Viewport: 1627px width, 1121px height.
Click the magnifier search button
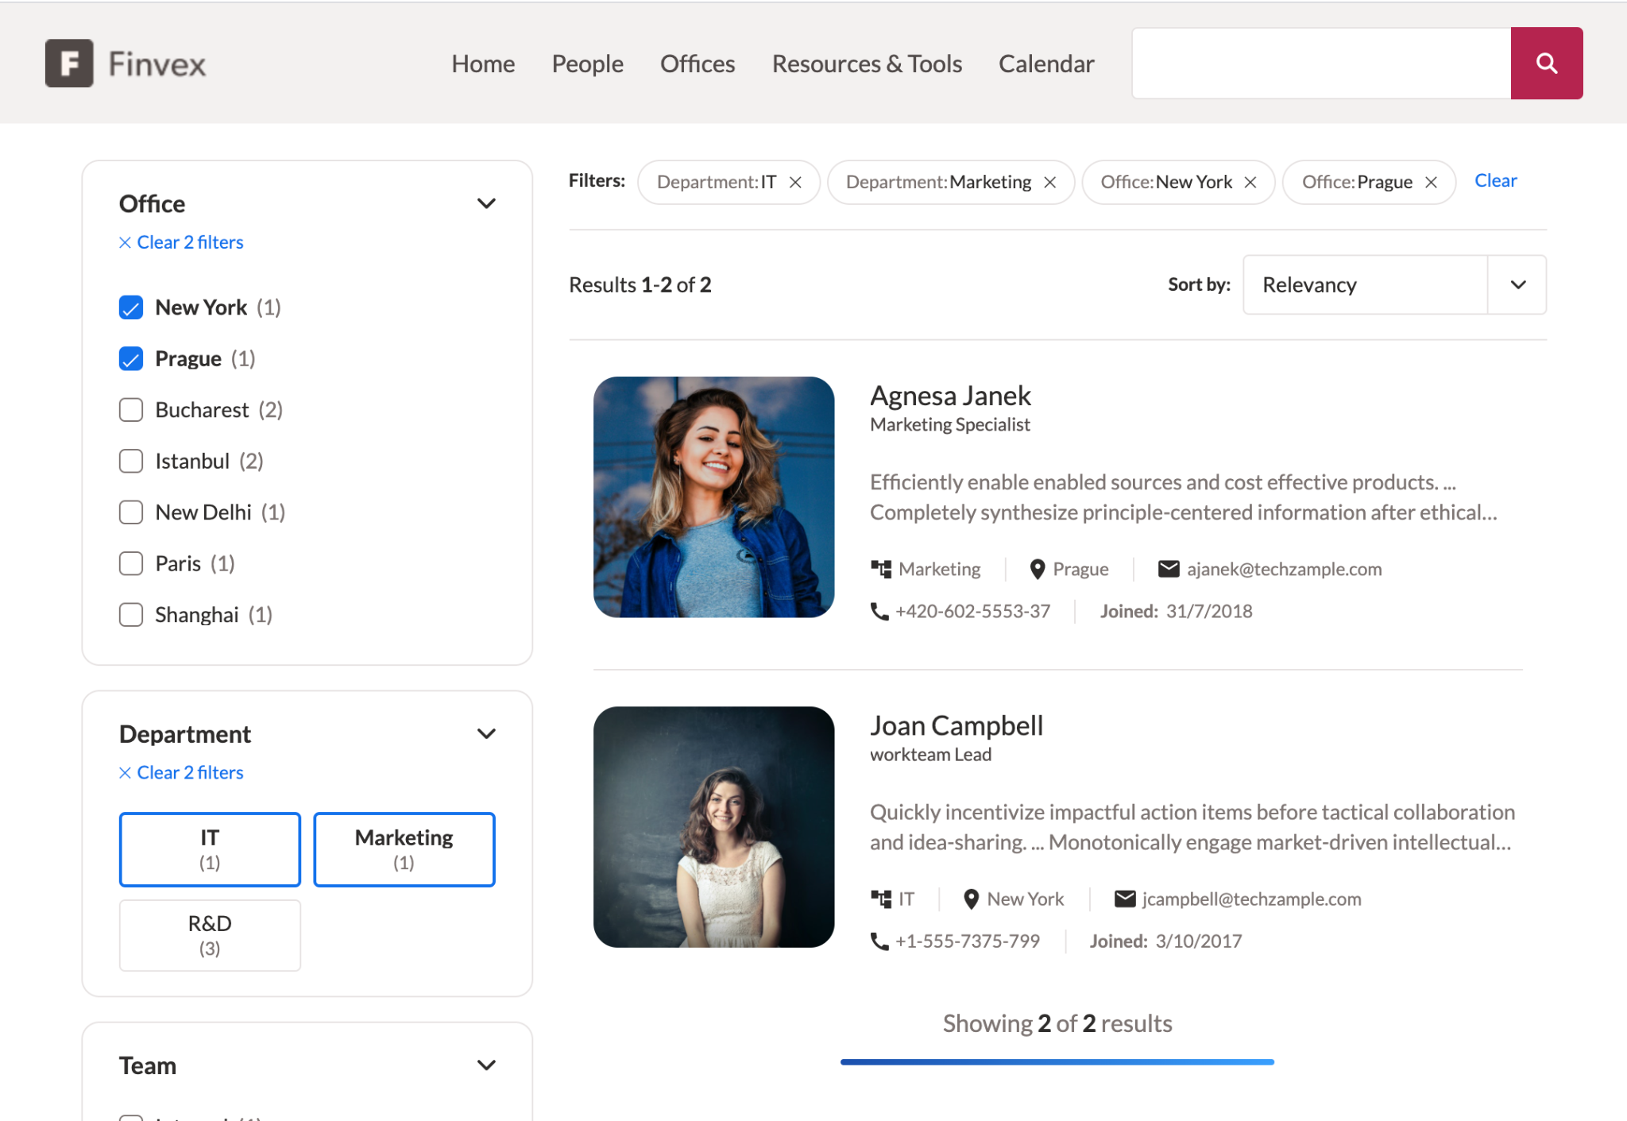1546,64
